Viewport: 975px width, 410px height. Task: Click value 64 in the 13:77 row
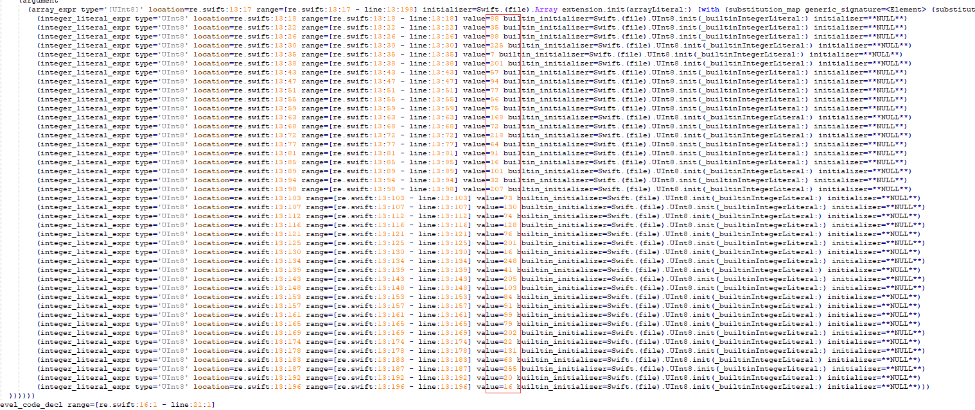click(495, 144)
